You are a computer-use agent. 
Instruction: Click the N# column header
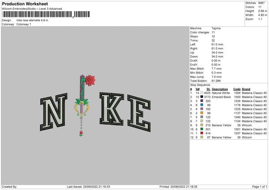pyautogui.click(x=197, y=89)
